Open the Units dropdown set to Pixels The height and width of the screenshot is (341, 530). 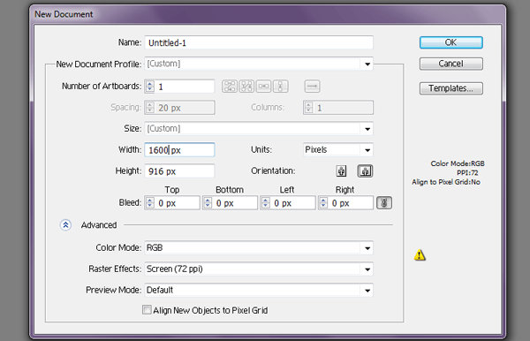click(x=338, y=149)
